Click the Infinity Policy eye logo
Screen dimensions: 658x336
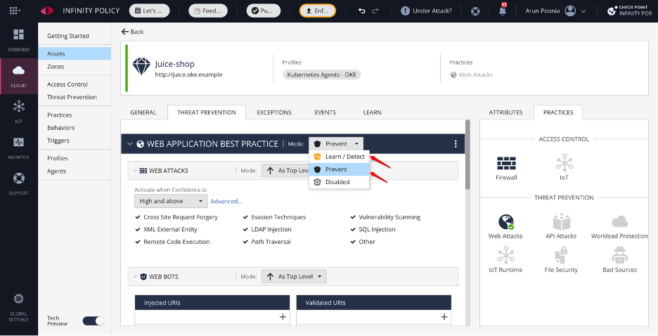pyautogui.click(x=47, y=11)
